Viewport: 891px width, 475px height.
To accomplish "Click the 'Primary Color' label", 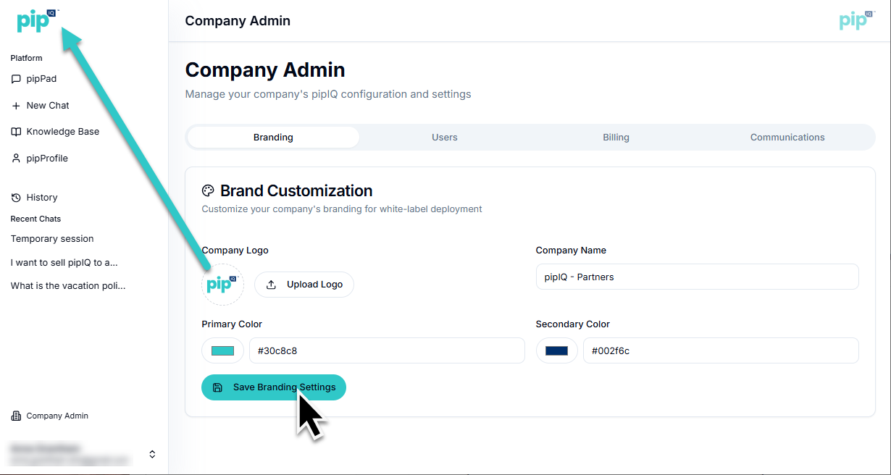I will tap(232, 324).
